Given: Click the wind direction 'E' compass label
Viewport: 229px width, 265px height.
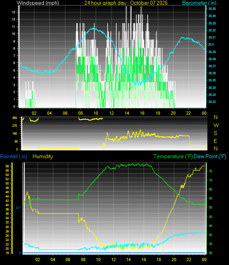Looking at the screenshot, I should [215, 141].
